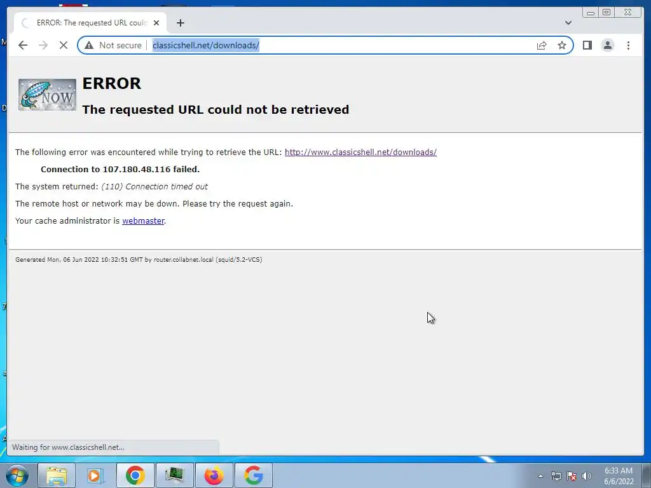The height and width of the screenshot is (488, 651).
Task: Click the Squid NOW logo image
Action: point(47,95)
